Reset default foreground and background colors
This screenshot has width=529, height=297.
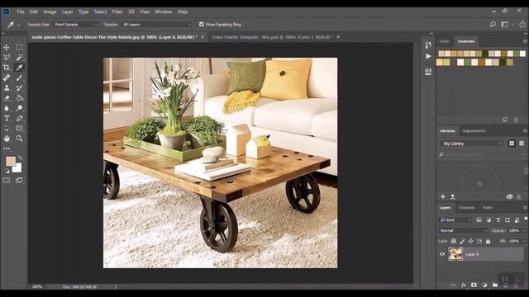(7, 171)
